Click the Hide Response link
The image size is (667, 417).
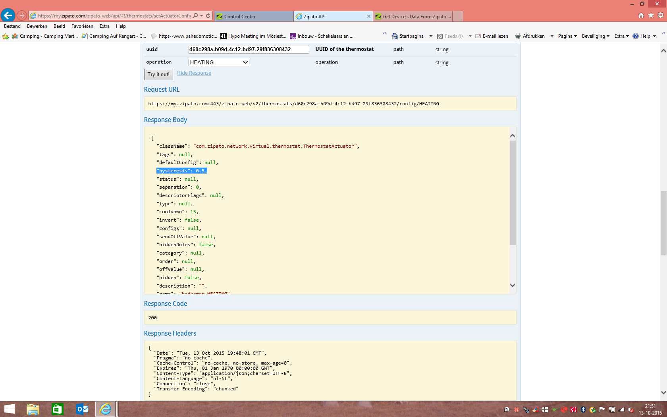coord(194,73)
